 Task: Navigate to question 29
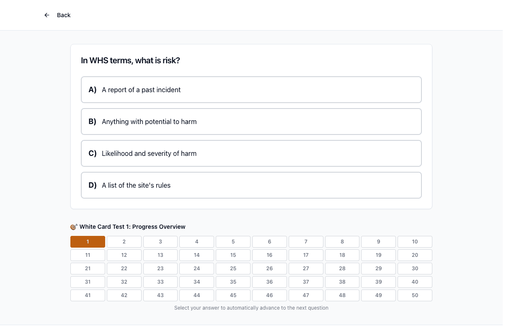[x=379, y=269]
